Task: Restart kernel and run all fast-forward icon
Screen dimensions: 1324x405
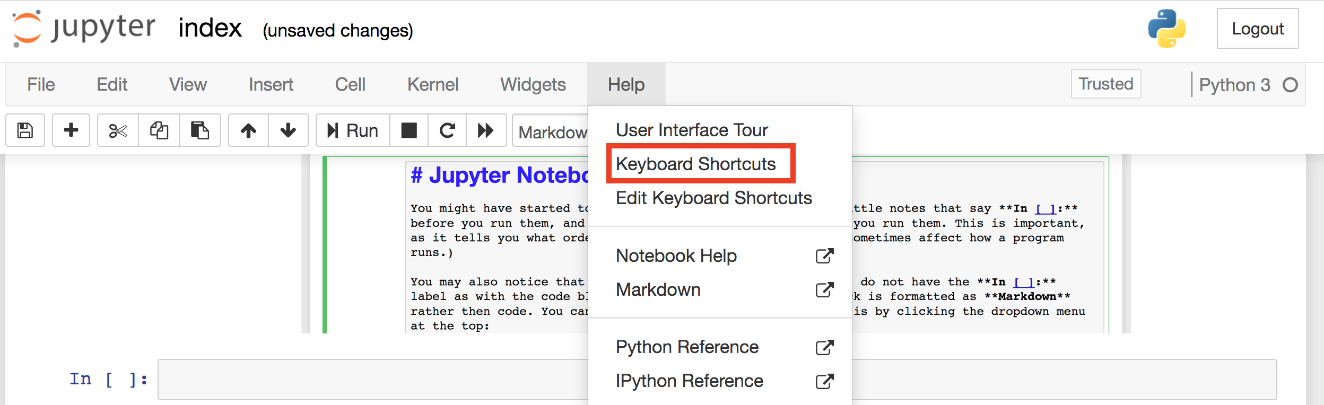Action: [486, 130]
